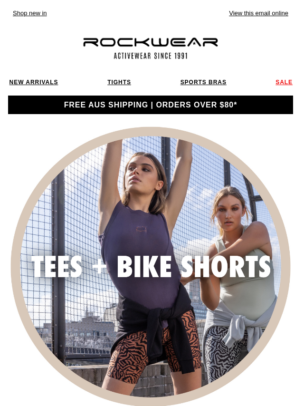Click "View this email online" link

tap(258, 13)
